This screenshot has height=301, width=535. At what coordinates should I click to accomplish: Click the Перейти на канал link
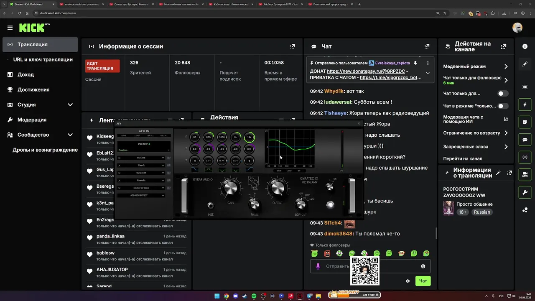pyautogui.click(x=463, y=158)
